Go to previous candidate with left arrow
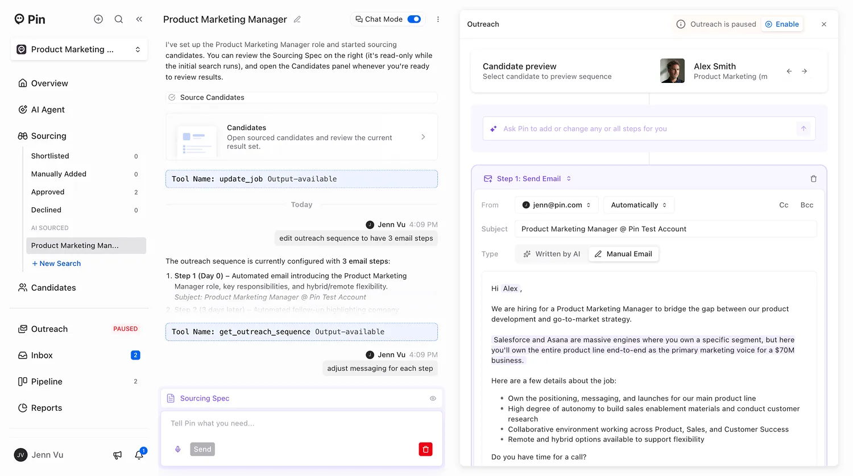Image resolution: width=853 pixels, height=476 pixels. coord(789,71)
